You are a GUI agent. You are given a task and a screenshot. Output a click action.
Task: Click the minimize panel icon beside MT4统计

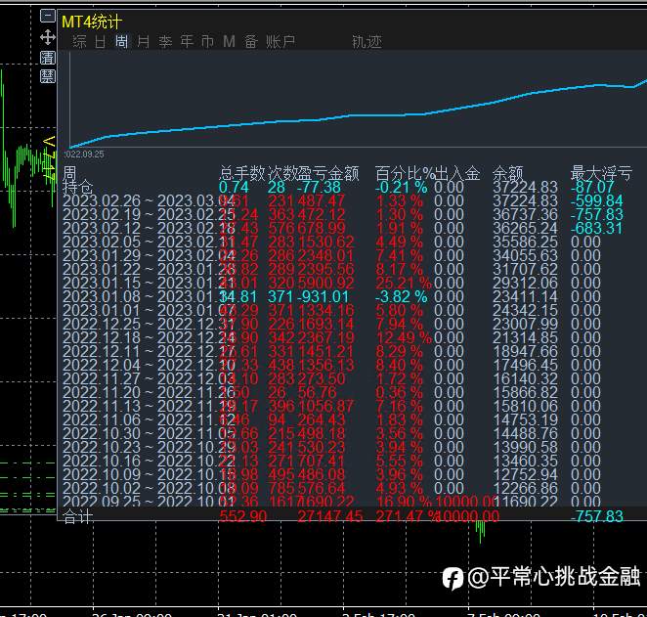coord(48,17)
